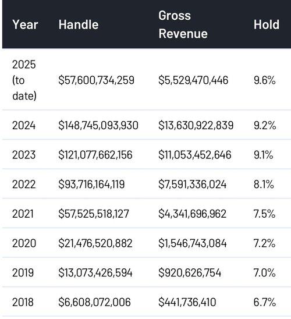Image resolution: width=291 pixels, height=319 pixels.
Task: Click the 2021 gross revenue $4,341,696,962
Action: click(193, 214)
